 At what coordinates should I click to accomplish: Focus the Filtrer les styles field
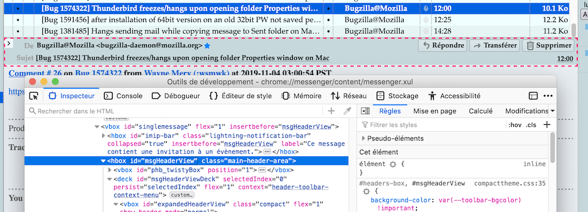tap(433, 125)
